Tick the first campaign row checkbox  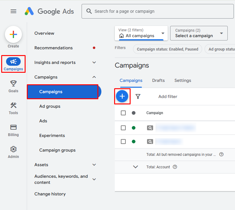[x=123, y=128]
